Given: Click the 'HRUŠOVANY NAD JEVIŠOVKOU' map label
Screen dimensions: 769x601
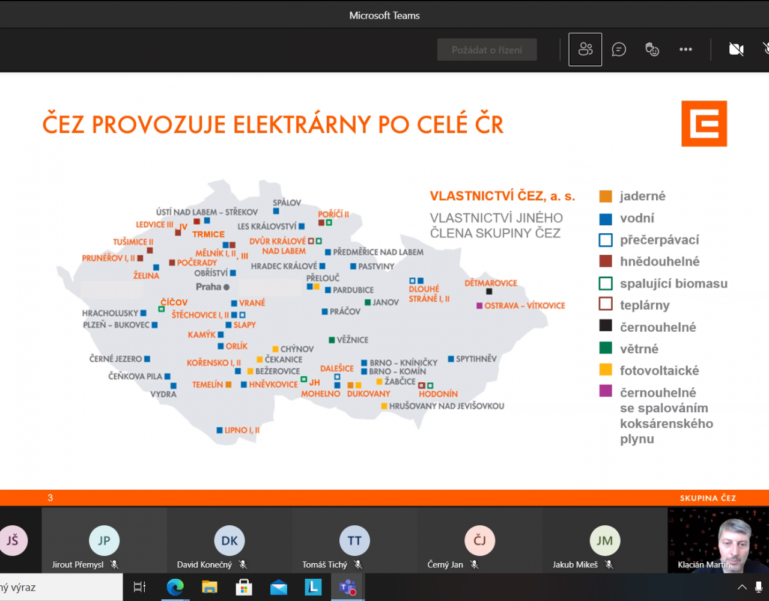Looking at the screenshot, I should click(446, 406).
